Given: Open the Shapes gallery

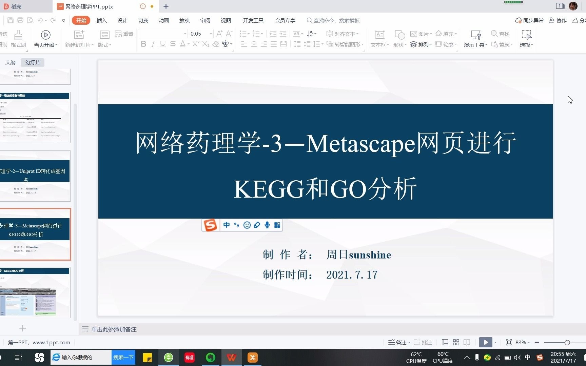Looking at the screenshot, I should (x=400, y=39).
